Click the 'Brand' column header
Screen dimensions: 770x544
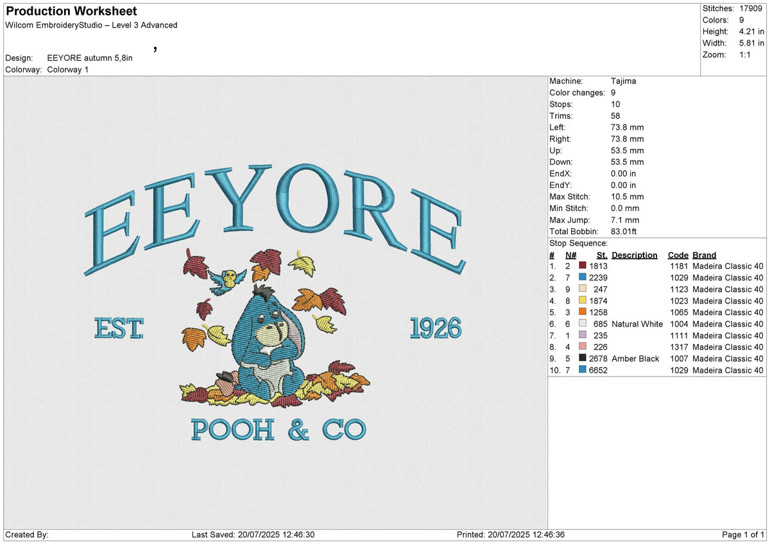pyautogui.click(x=705, y=255)
